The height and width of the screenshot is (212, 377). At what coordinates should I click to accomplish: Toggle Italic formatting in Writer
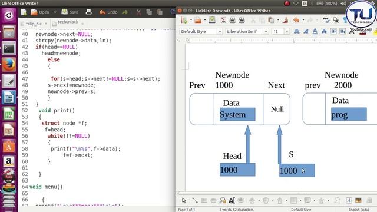point(306,31)
